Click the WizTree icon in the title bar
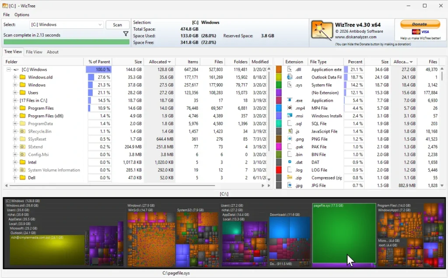 5,6
